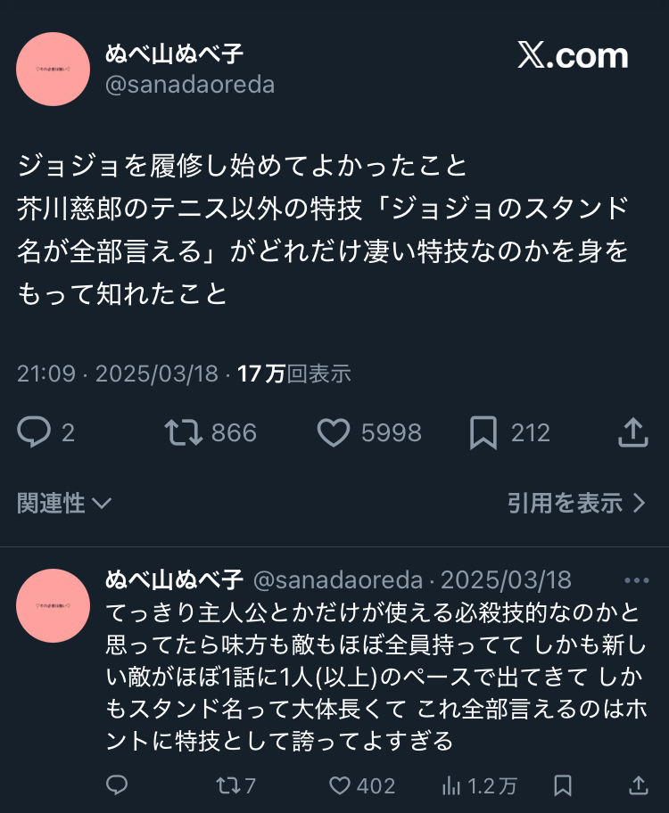Open the @sanadaoreda handle on main post

pos(190,85)
